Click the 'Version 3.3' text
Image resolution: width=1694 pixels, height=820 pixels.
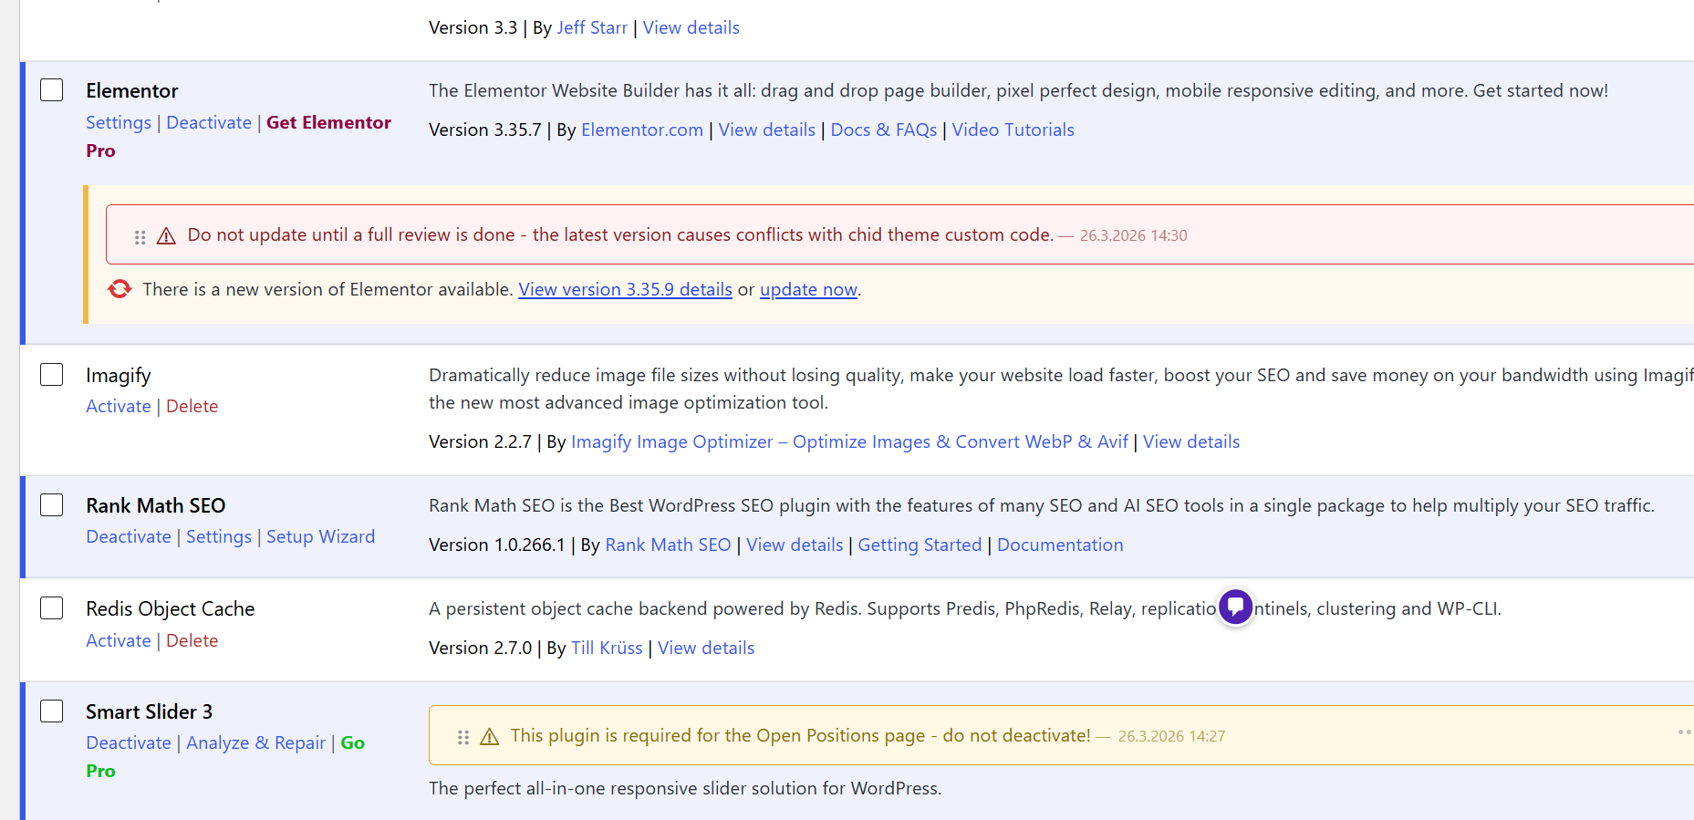point(473,27)
